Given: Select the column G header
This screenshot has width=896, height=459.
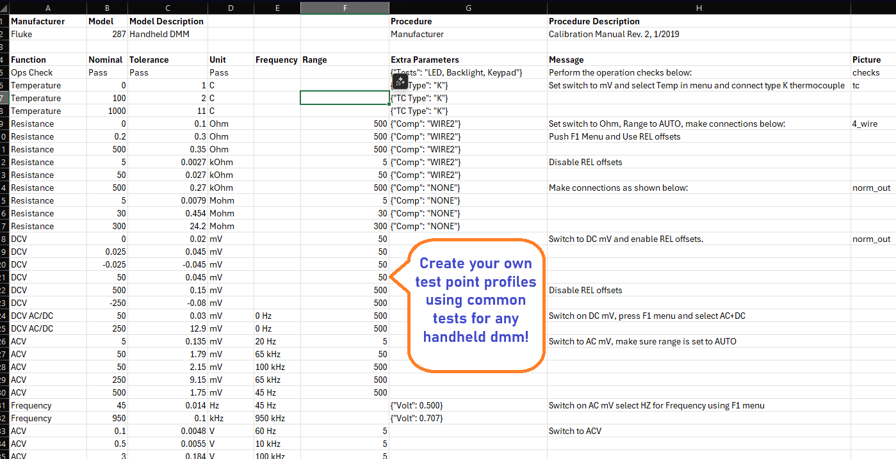Looking at the screenshot, I should (468, 8).
